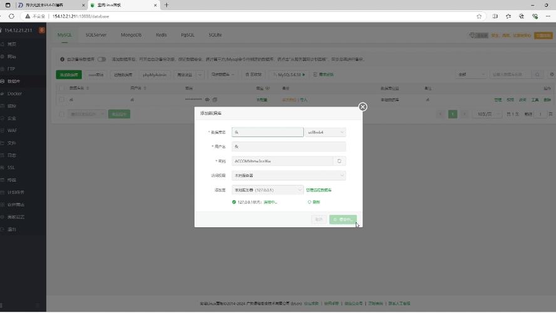This screenshot has width=556, height=313.
Task: Open the utf8mb4 charset dropdown
Action: 325,132
